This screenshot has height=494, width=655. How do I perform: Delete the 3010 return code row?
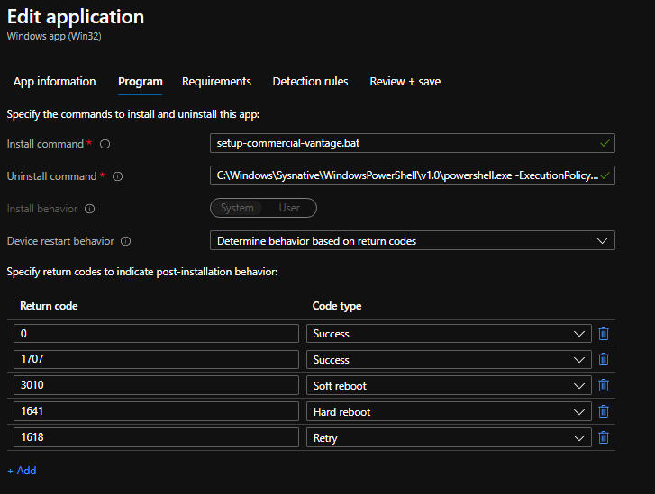tap(604, 386)
